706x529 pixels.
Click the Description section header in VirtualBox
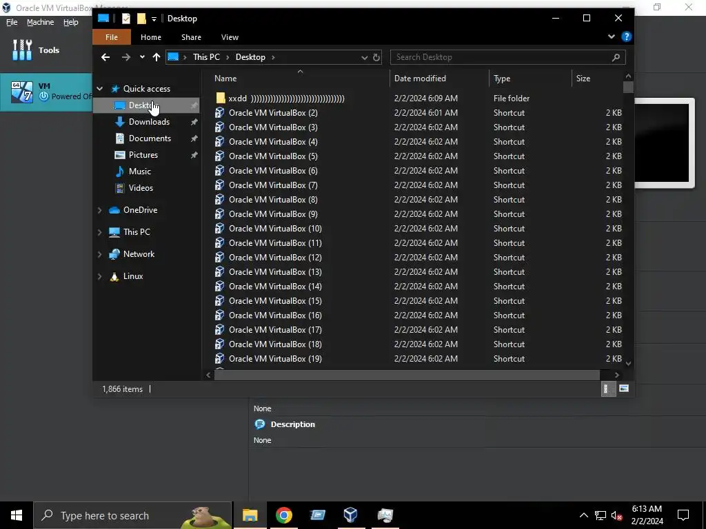(292, 424)
